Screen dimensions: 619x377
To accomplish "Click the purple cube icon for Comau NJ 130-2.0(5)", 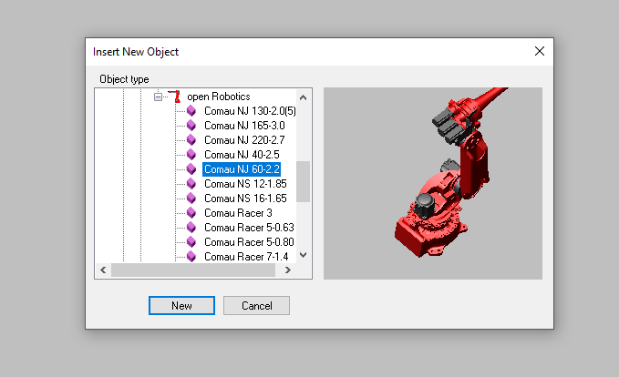I will [x=191, y=111].
